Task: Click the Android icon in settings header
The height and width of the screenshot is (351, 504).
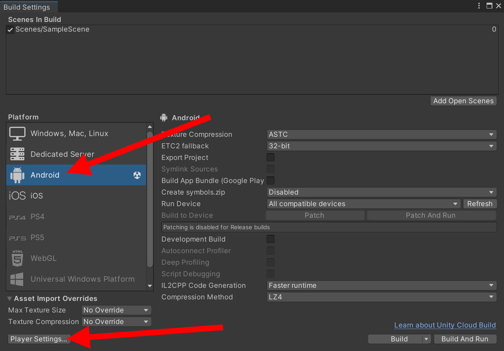Action: click(164, 118)
